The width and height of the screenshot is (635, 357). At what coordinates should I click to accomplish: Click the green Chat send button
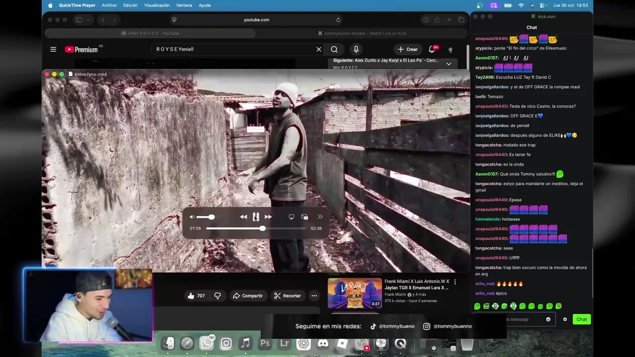(x=581, y=319)
